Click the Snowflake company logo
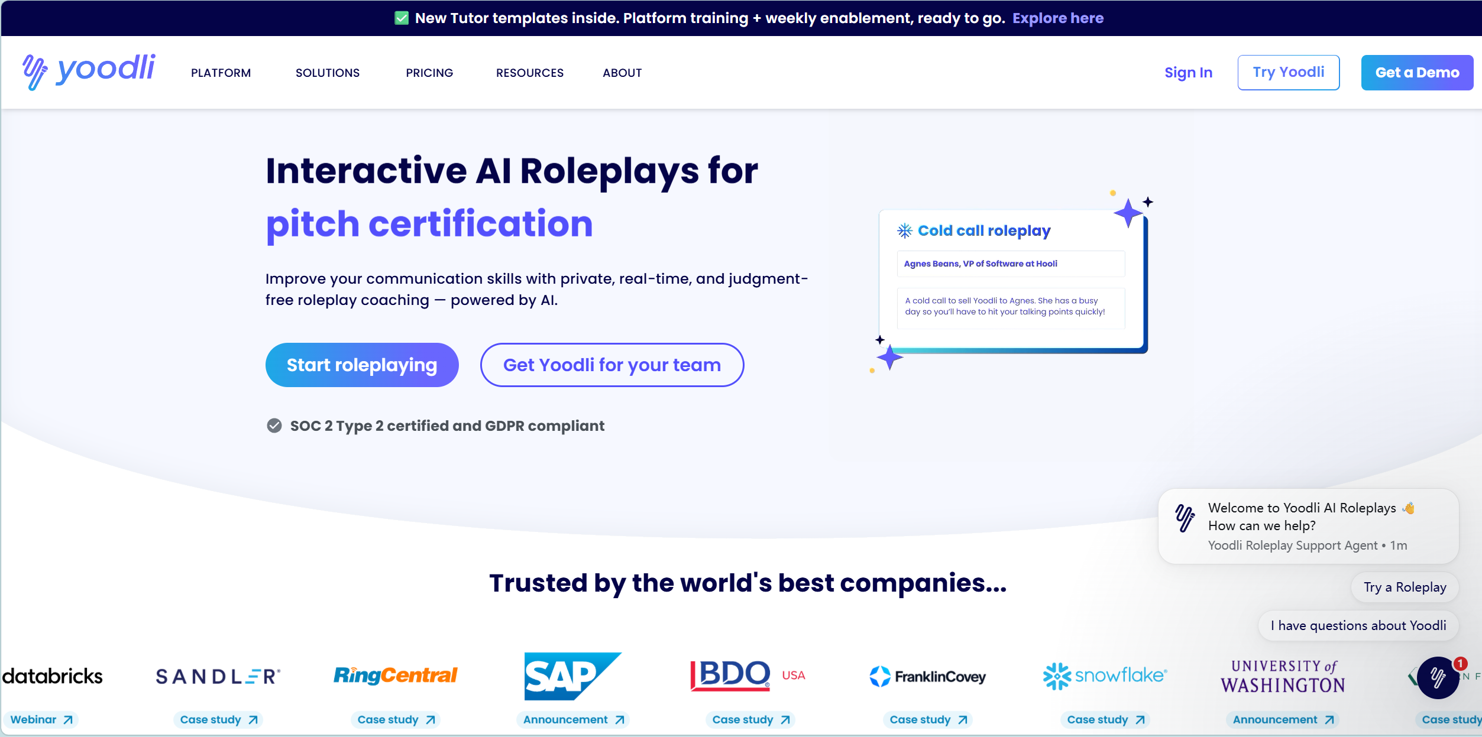Screen dimensions: 1482x737 (1105, 676)
